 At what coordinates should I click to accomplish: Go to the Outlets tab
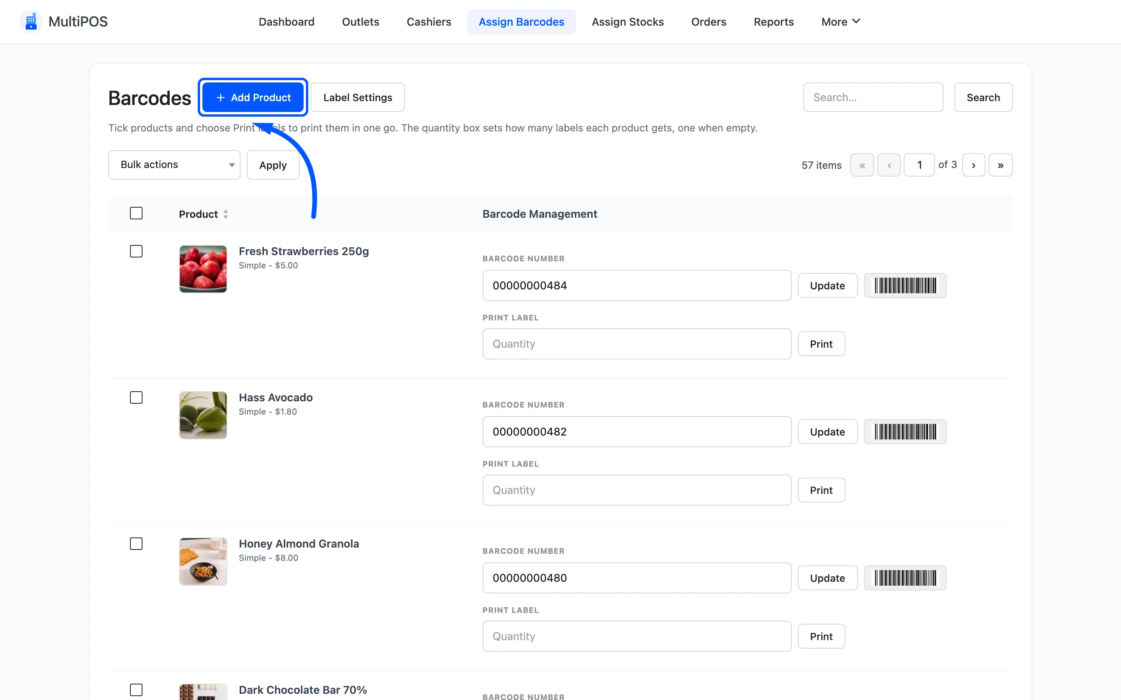[x=360, y=22]
